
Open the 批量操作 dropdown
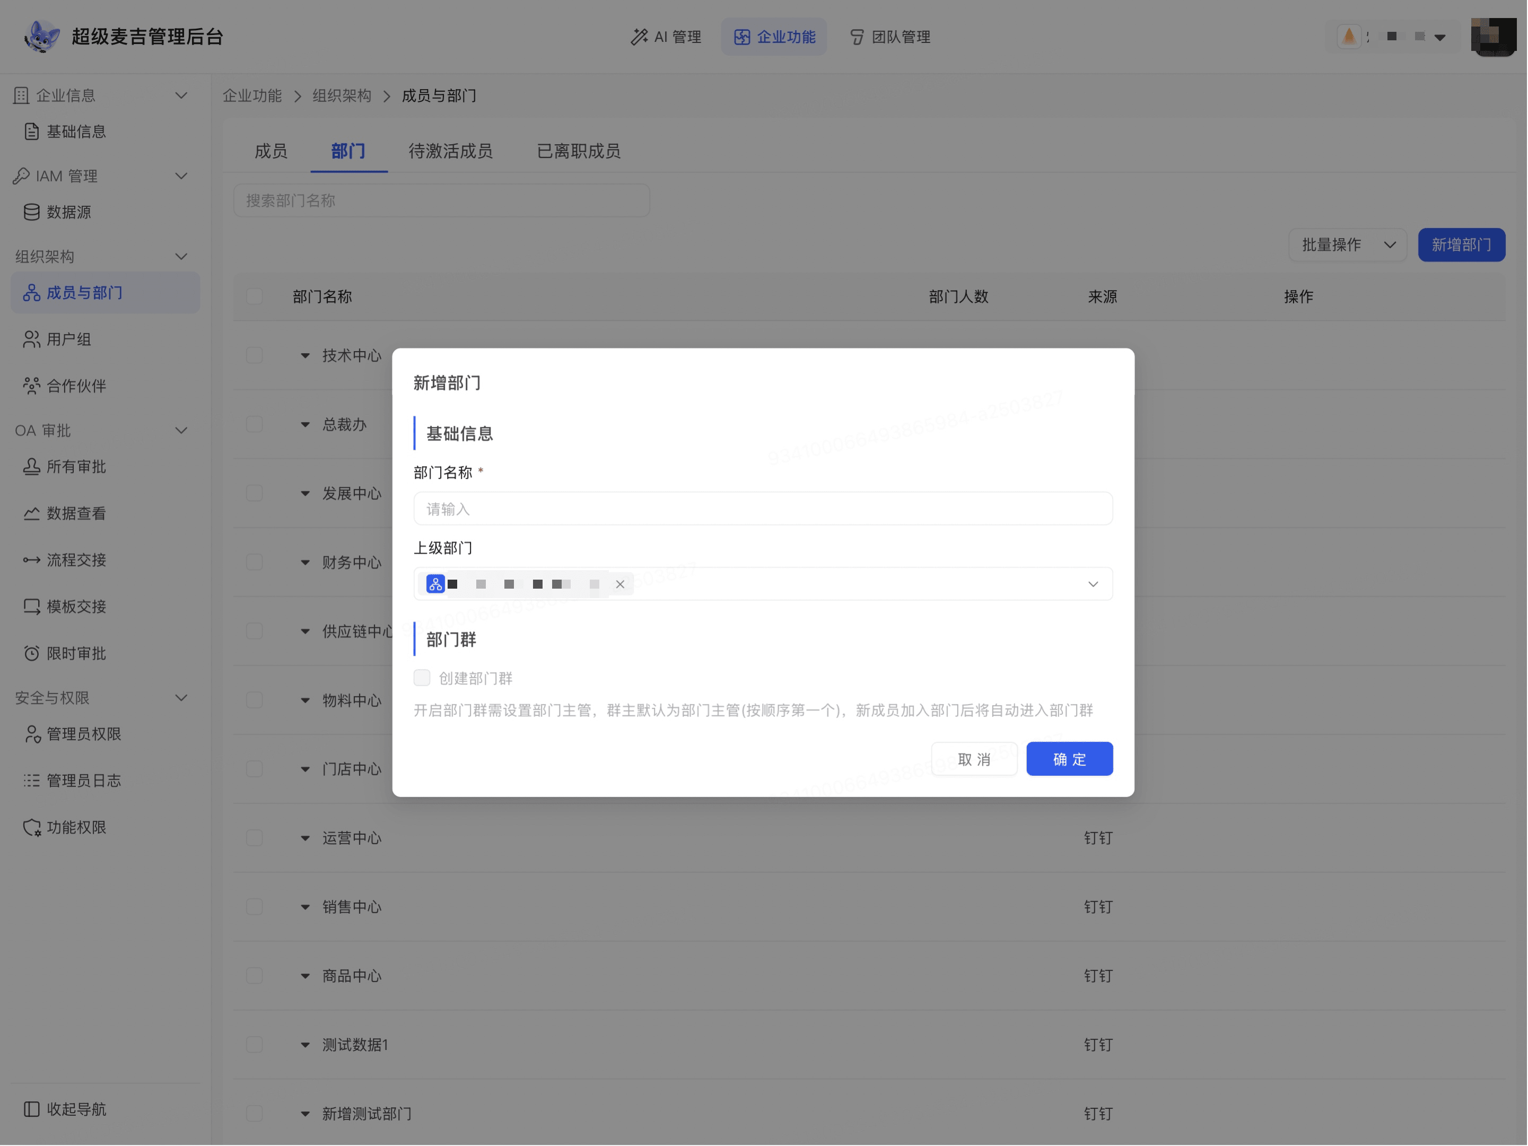tap(1348, 245)
